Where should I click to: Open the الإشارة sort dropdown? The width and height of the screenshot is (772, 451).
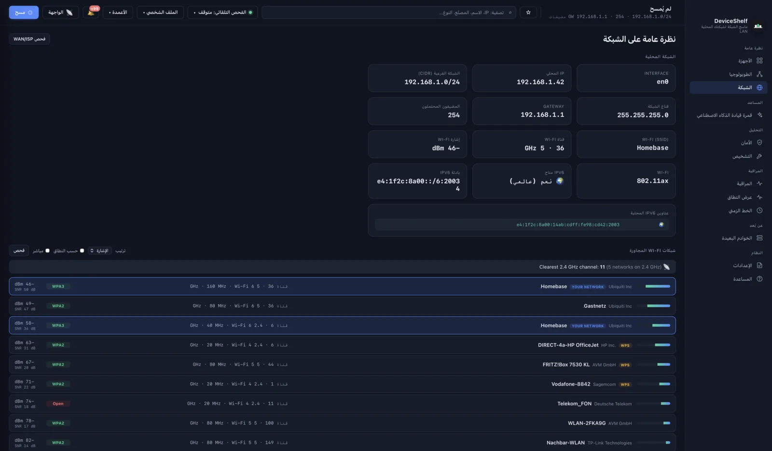click(100, 251)
